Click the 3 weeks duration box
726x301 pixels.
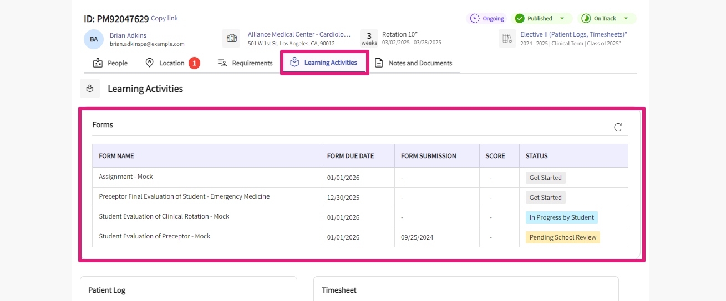(x=369, y=39)
